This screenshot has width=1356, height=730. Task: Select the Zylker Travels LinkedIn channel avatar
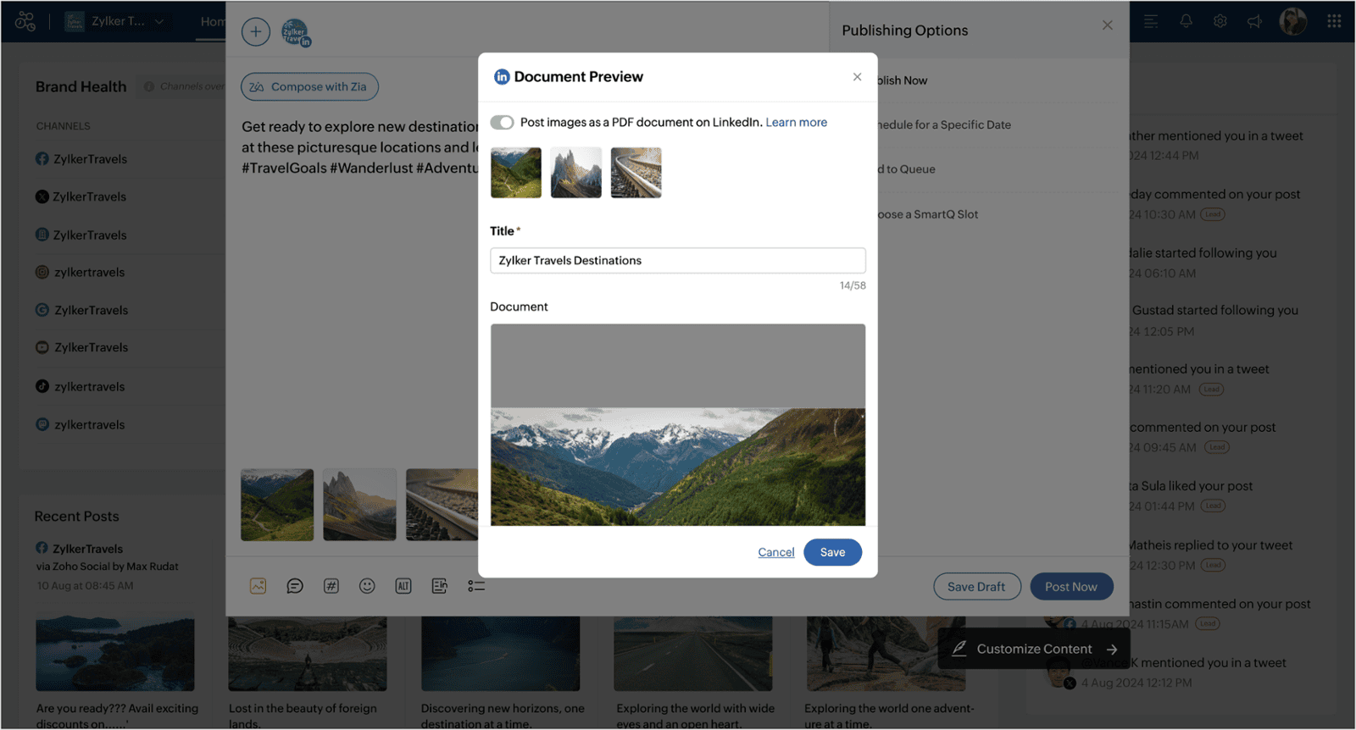pyautogui.click(x=296, y=32)
